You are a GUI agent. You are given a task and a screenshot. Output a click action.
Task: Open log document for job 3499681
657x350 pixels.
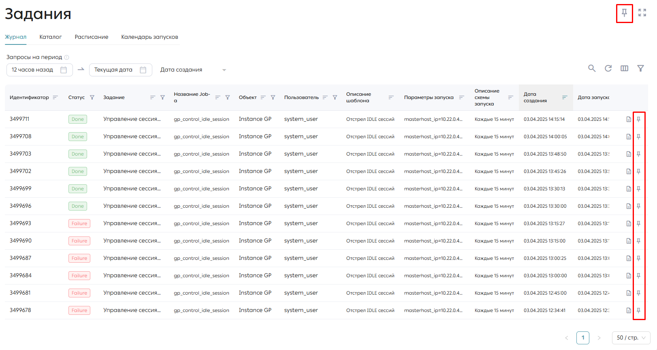[629, 293]
